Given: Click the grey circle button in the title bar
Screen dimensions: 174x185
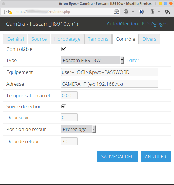Looking at the screenshot, I should (x=3, y=4).
